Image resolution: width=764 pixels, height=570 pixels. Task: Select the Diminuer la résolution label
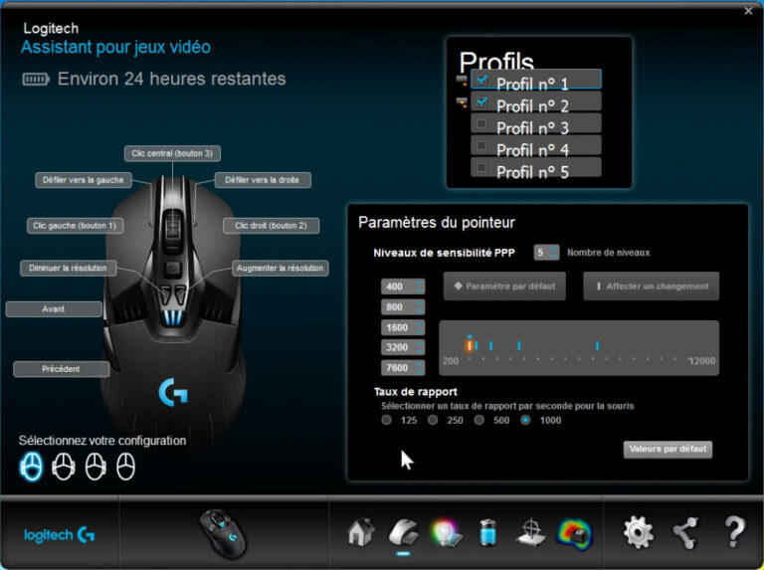pyautogui.click(x=68, y=268)
